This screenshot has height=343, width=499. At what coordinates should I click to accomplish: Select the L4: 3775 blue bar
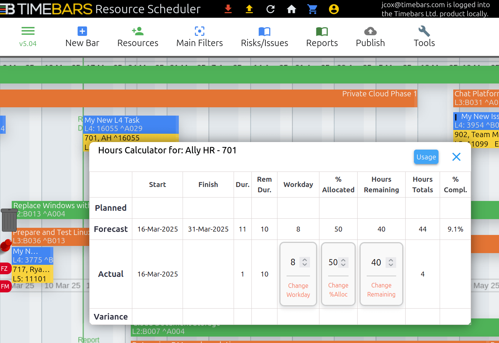click(x=33, y=256)
